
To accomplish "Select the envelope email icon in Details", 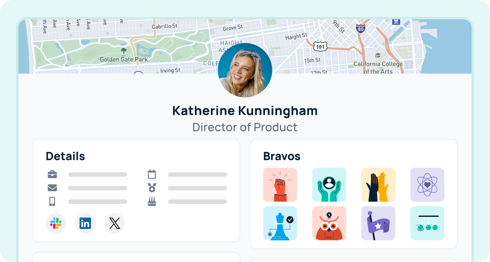I will click(x=52, y=187).
